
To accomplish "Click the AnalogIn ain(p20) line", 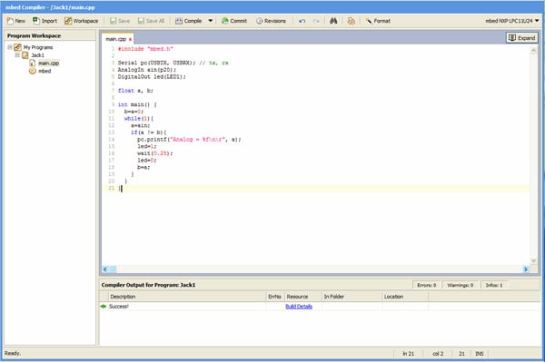I will (x=146, y=70).
